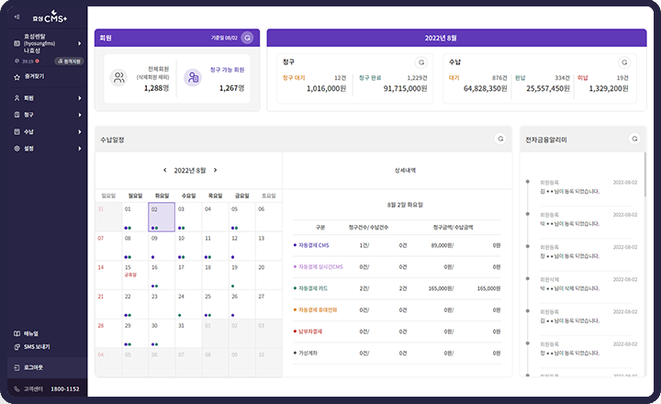
Task: Click the 8월 2일 화요일 heading
Action: [x=405, y=205]
